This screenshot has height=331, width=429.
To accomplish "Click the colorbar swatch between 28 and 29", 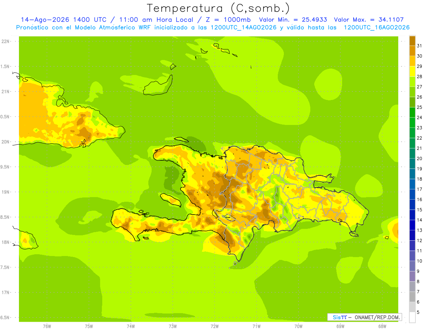I will pos(412,71).
